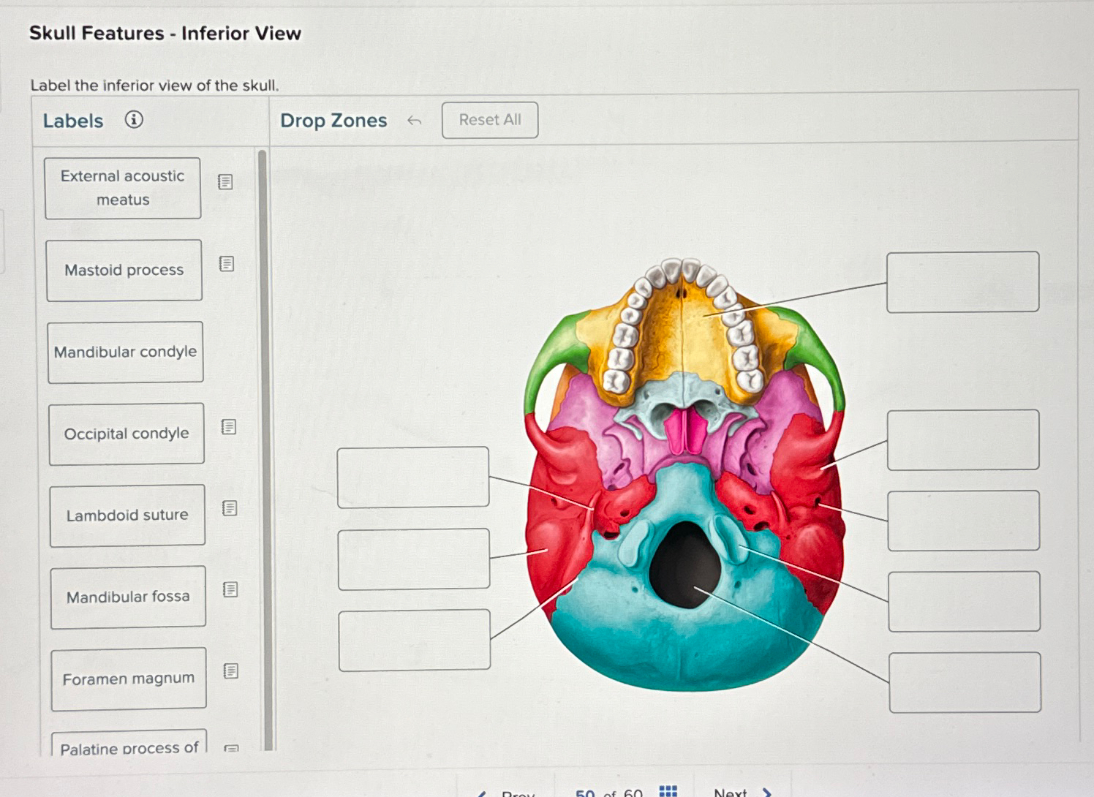Open the note icon beside Mastoid process
Image resolution: width=1094 pixels, height=797 pixels.
(x=225, y=266)
